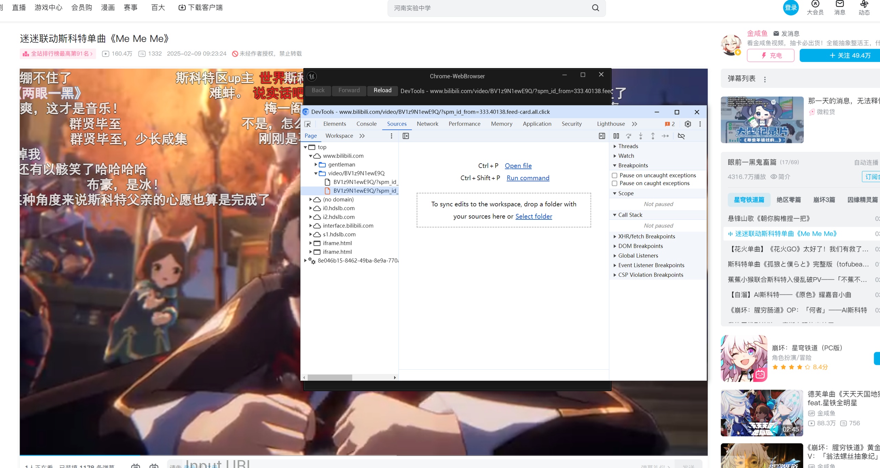Open 悬锋山歌《朝你胸椎捏一把》 playlist item
The width and height of the screenshot is (880, 468).
769,219
